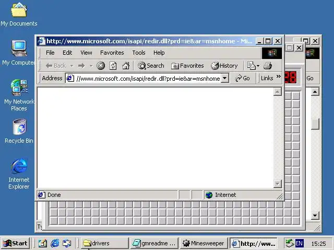Click the EN language indicator
Image resolution: width=334 pixels, height=250 pixels.
pyautogui.click(x=299, y=243)
